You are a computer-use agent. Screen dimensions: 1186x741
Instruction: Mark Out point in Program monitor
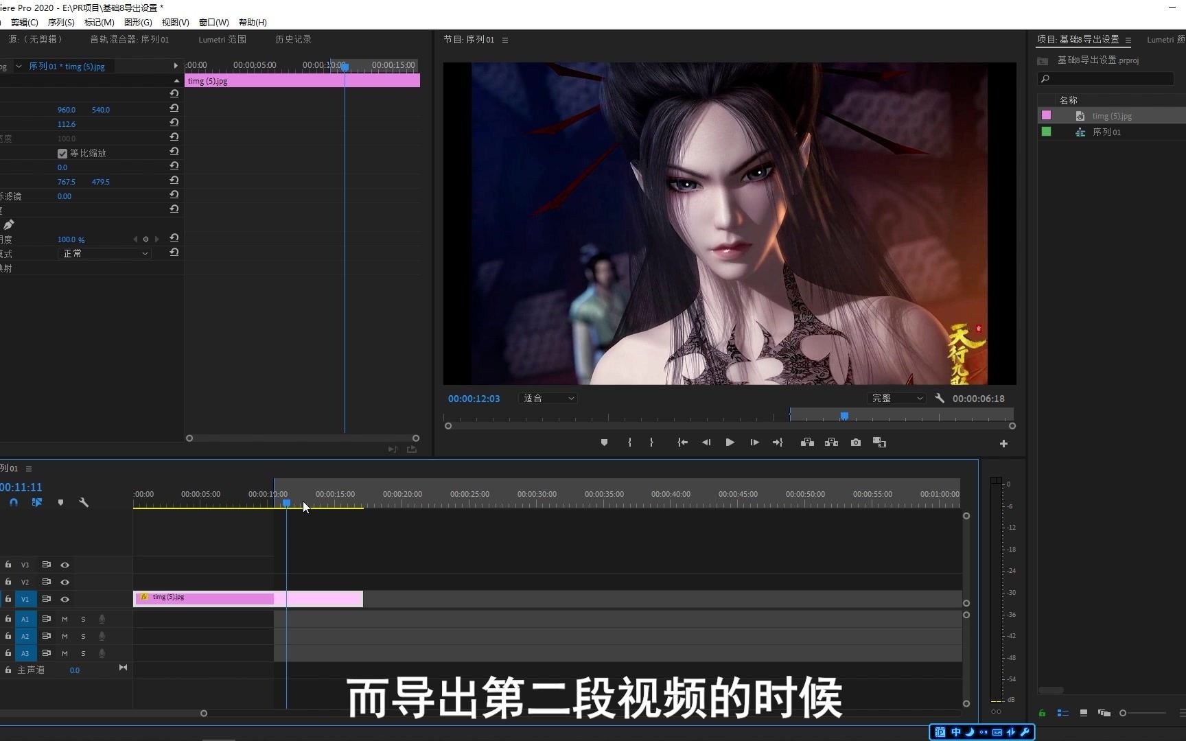651,443
